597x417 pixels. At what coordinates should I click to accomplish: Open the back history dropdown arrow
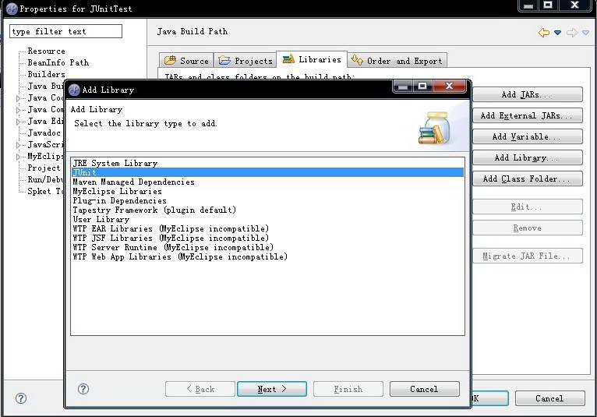[557, 32]
